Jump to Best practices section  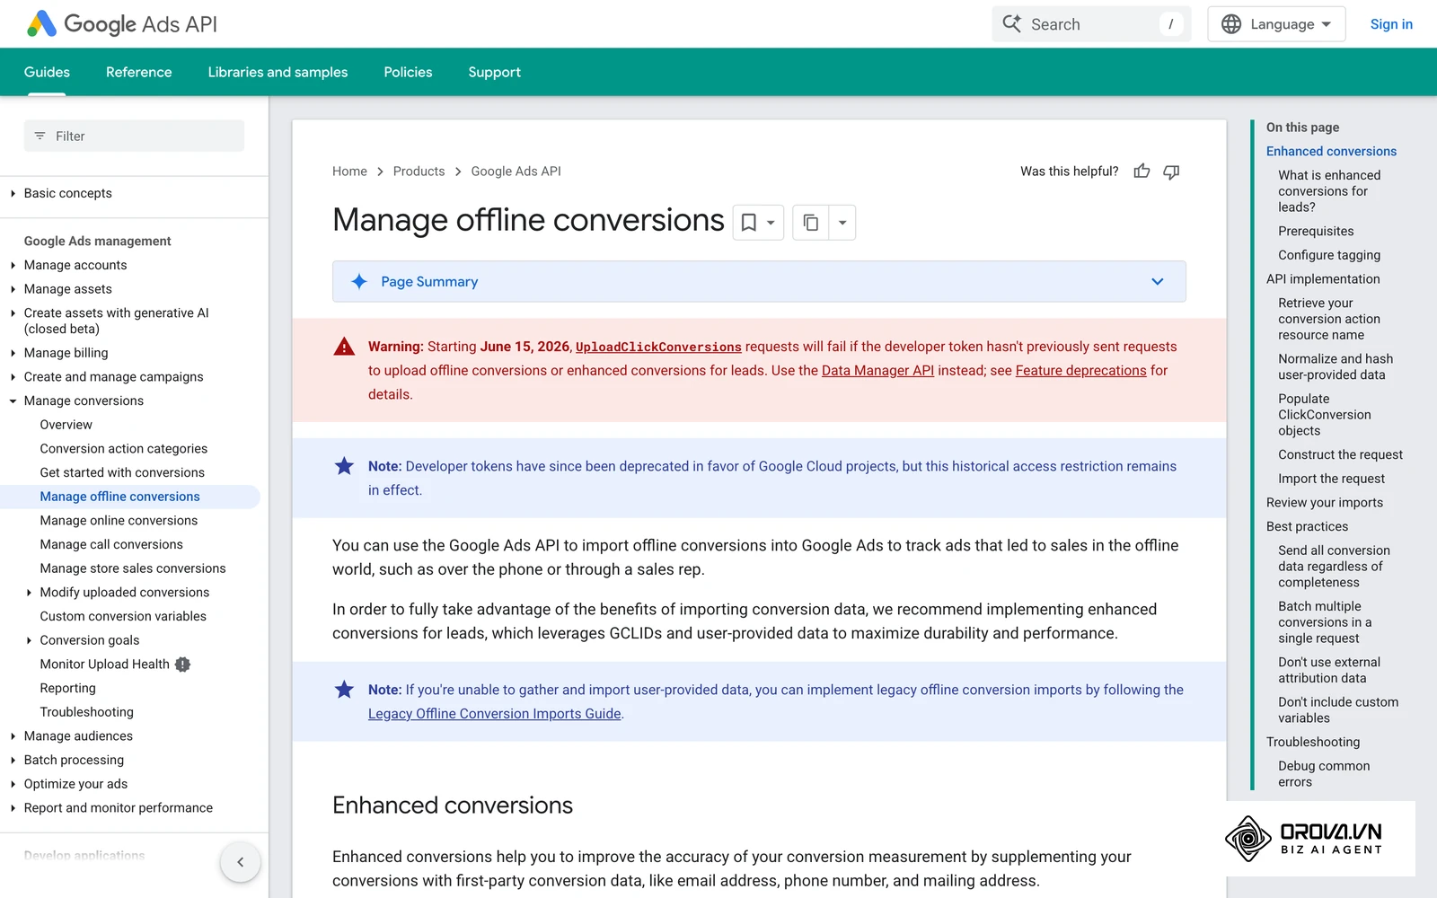[x=1307, y=527]
